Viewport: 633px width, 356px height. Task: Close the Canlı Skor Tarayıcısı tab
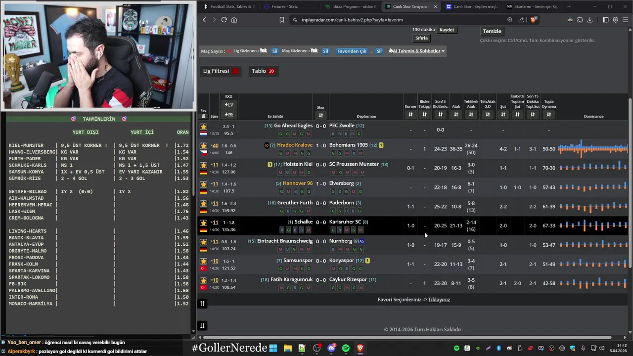pyautogui.click(x=435, y=6)
